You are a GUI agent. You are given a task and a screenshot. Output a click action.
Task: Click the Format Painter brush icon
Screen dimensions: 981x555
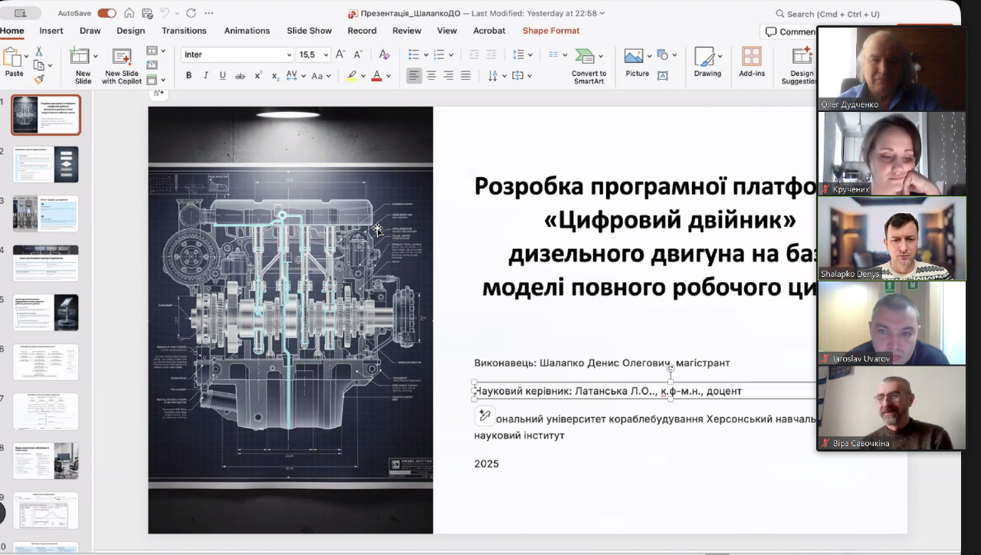click(39, 78)
